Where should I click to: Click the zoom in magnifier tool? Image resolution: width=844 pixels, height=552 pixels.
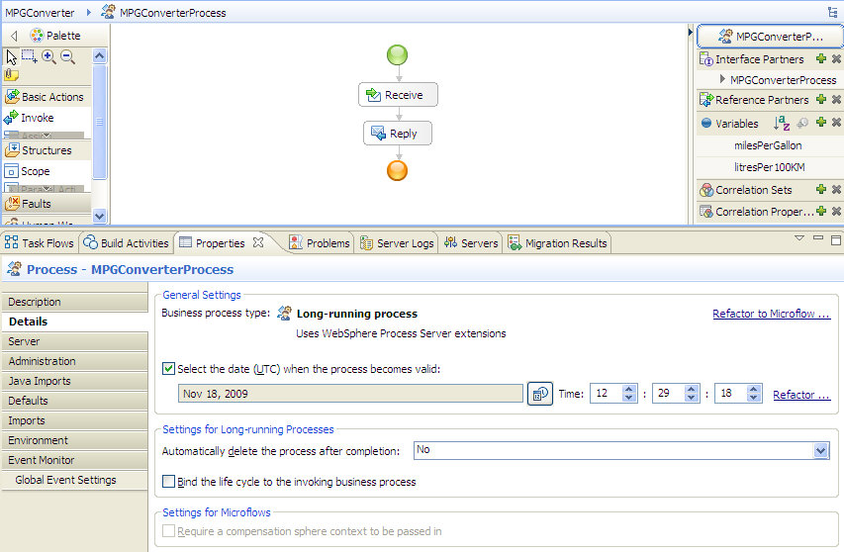coord(48,56)
